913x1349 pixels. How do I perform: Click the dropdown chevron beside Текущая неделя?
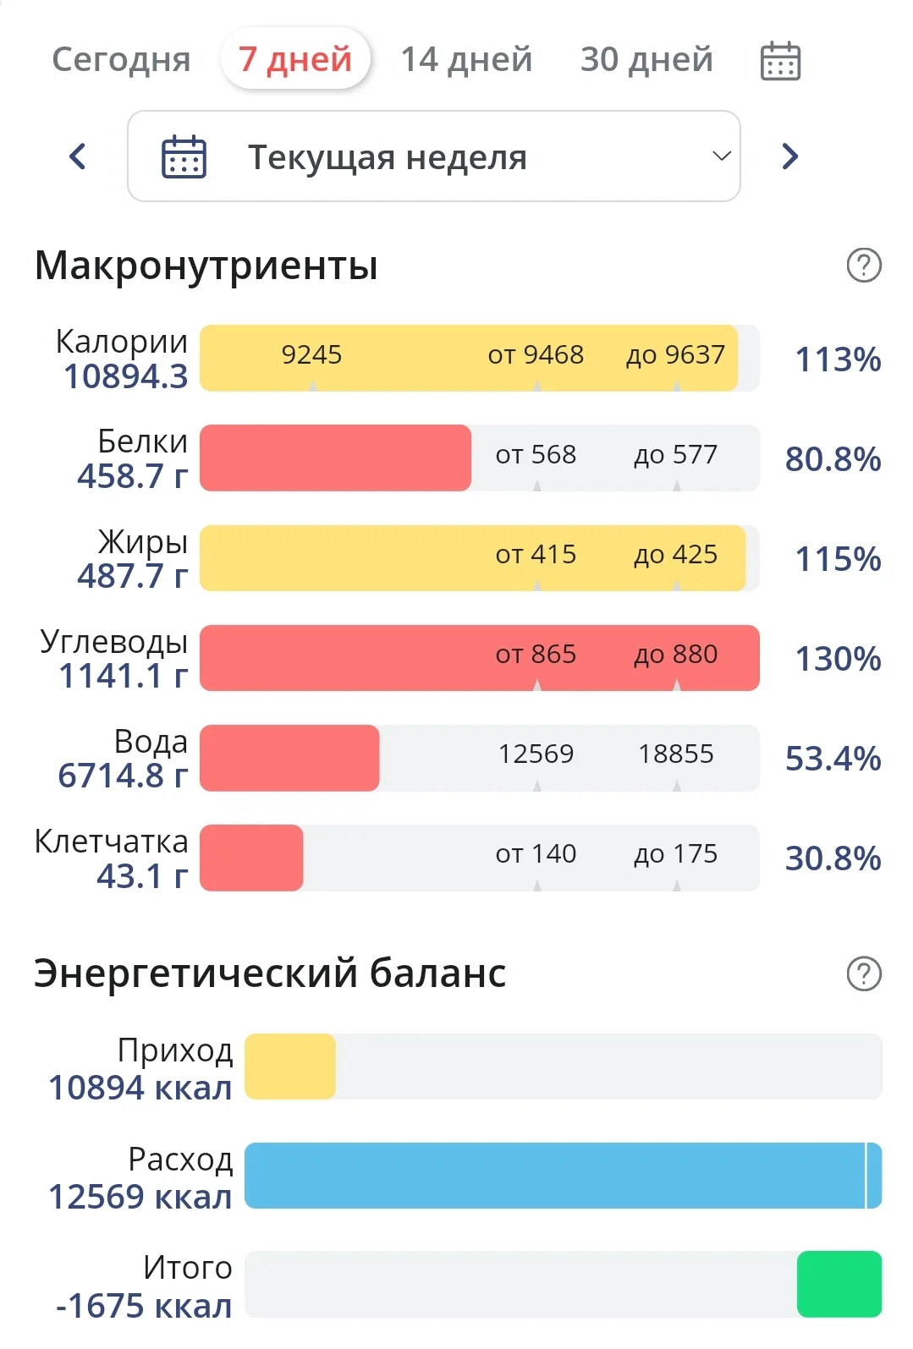coord(721,156)
